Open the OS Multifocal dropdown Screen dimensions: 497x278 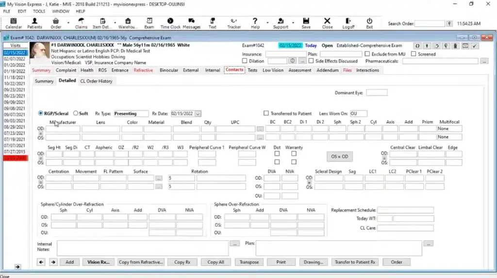click(x=449, y=137)
